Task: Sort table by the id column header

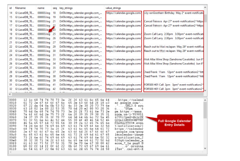Action: tap(10, 8)
